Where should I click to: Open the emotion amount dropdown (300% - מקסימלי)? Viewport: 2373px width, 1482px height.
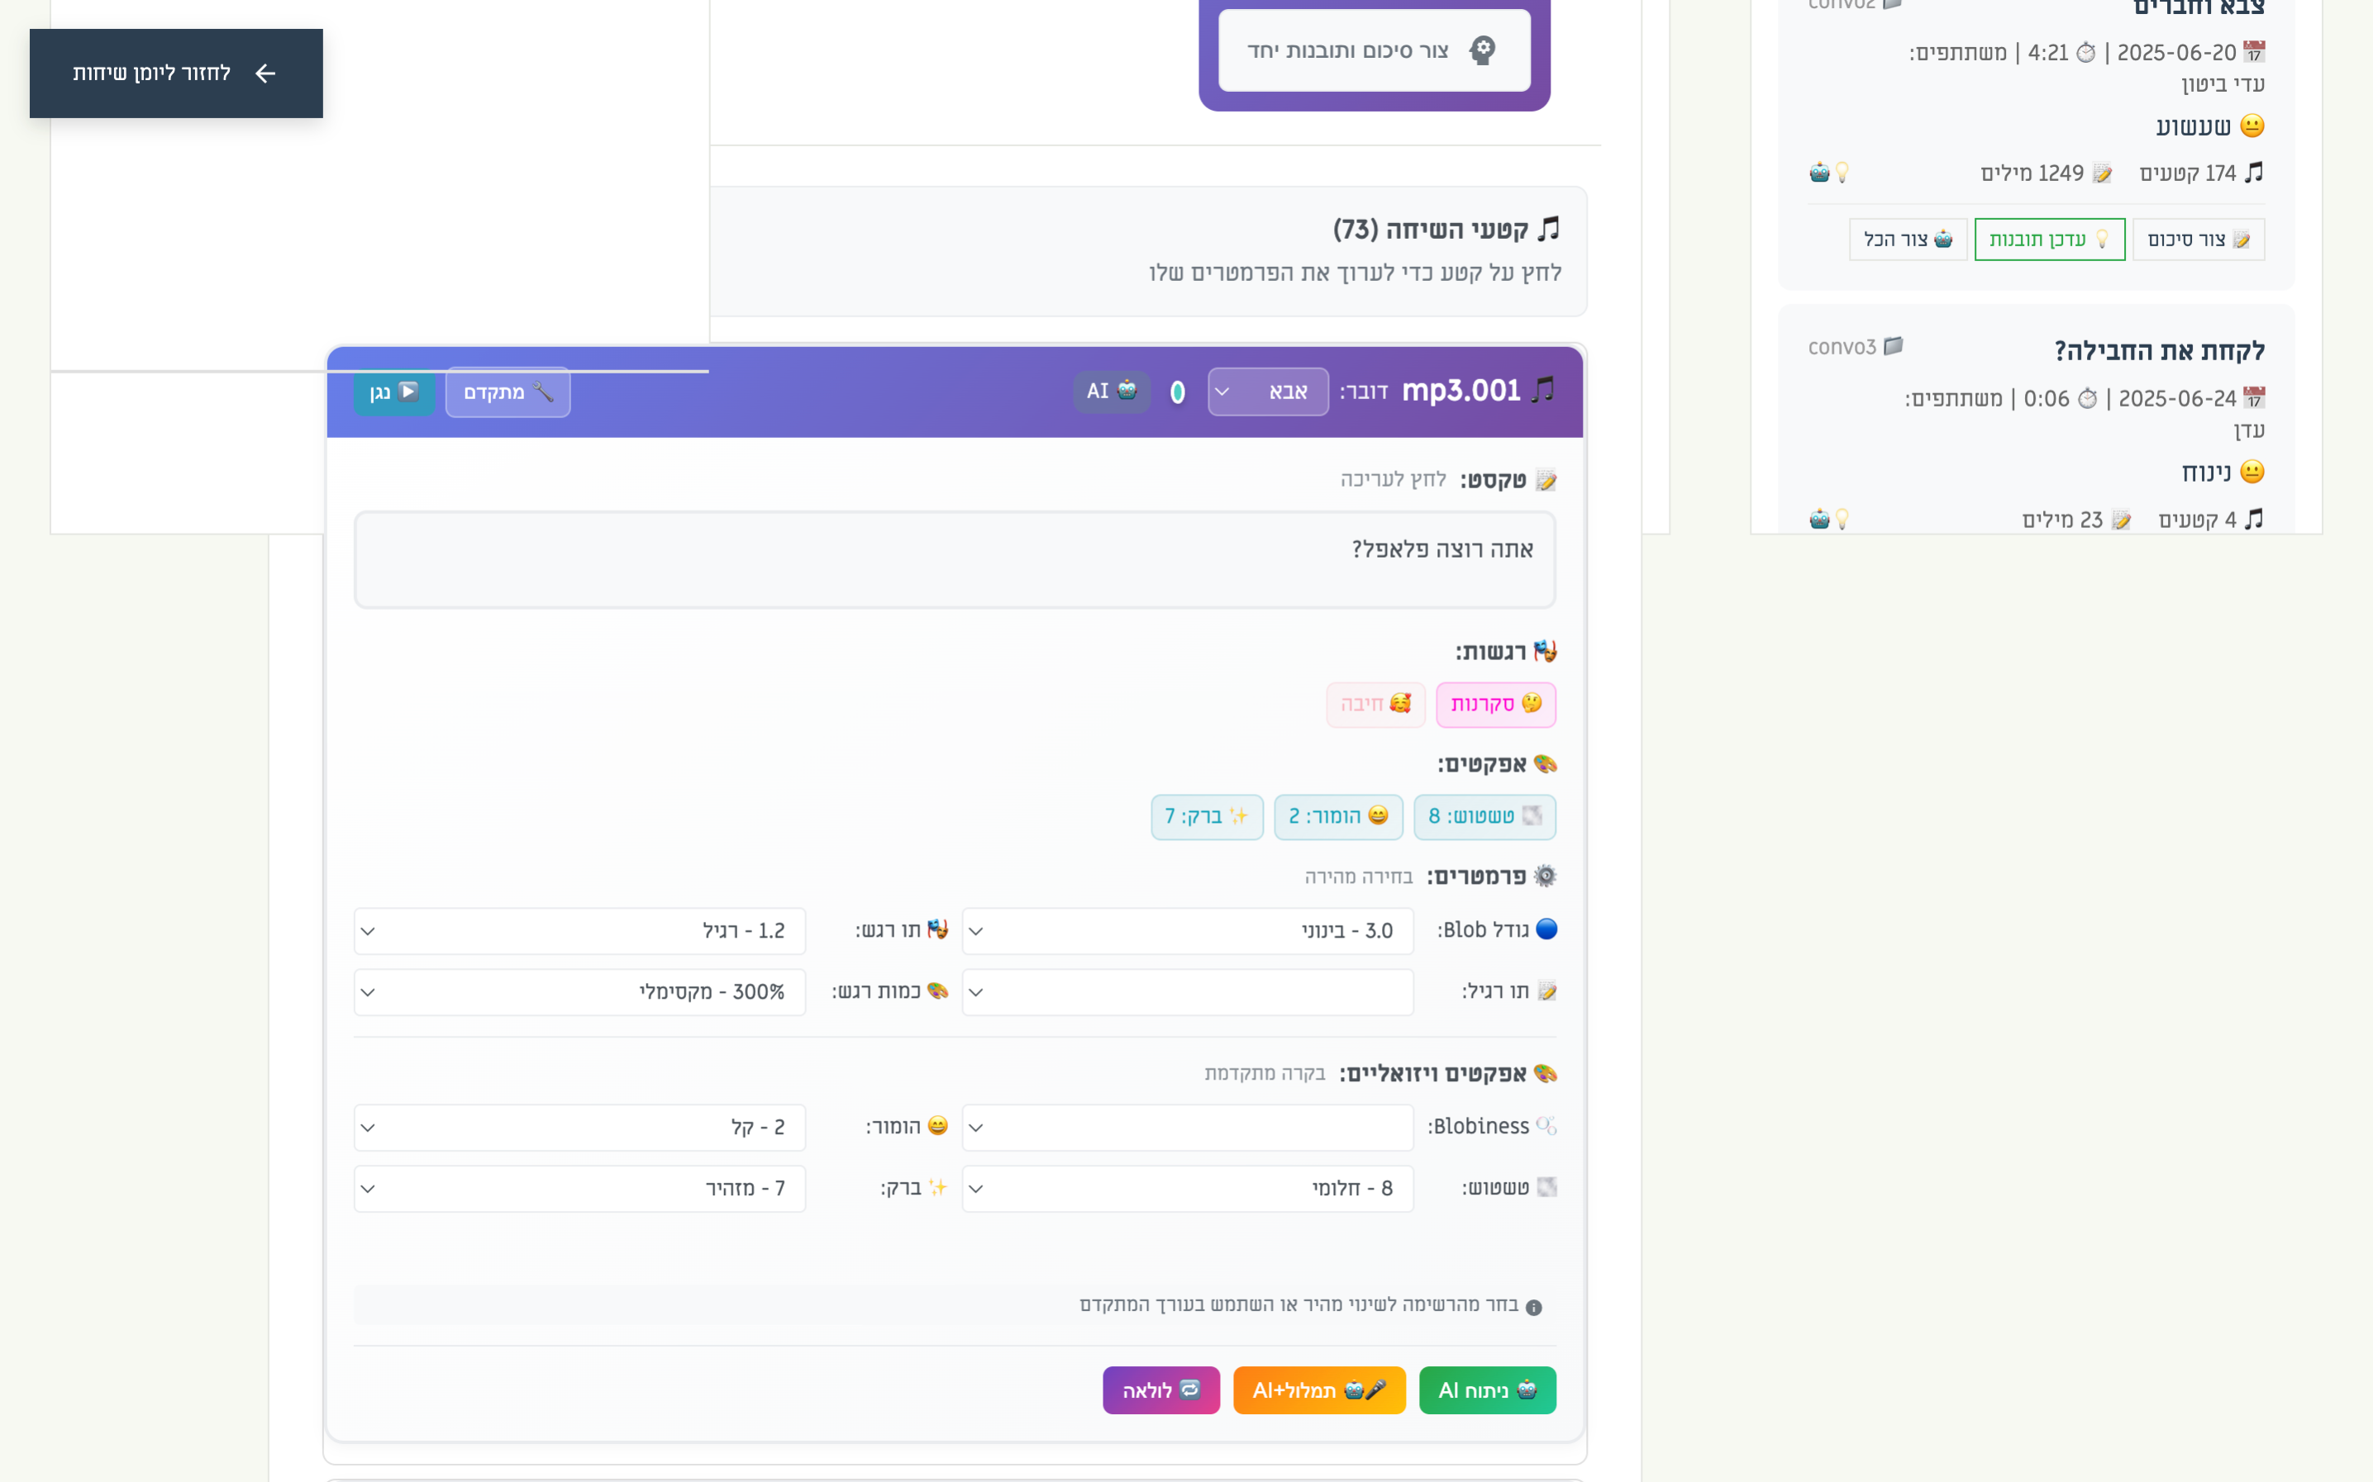(579, 992)
